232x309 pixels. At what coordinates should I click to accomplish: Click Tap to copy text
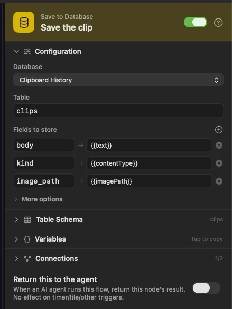pos(207,239)
